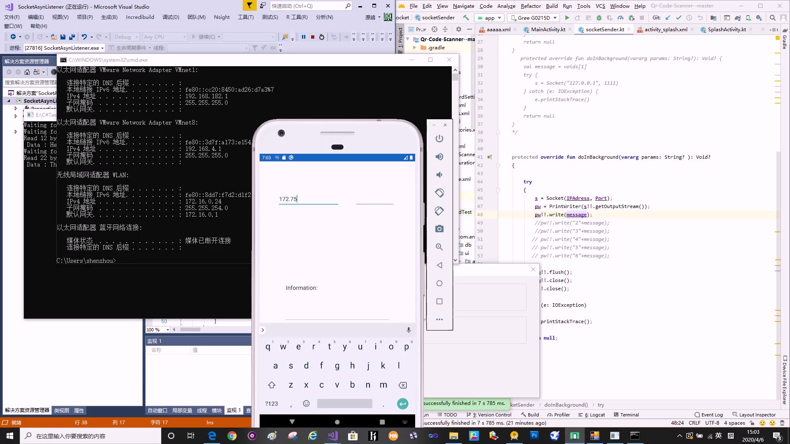
Task: Increase volume via the emulator volume-up icon
Action: pos(439,157)
